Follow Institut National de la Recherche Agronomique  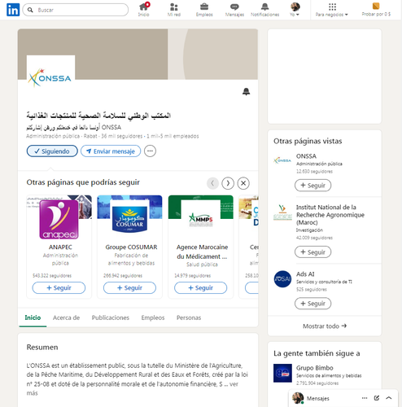point(312,252)
